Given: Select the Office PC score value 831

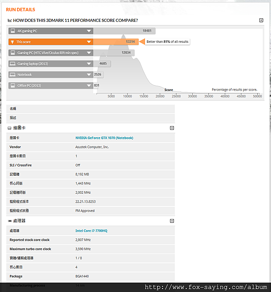Looking at the screenshot, I should [97, 85].
